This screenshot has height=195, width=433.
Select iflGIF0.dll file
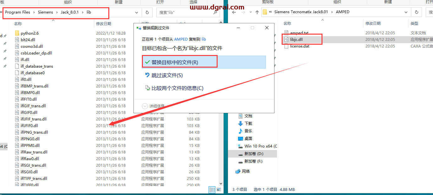[x=29, y=112]
